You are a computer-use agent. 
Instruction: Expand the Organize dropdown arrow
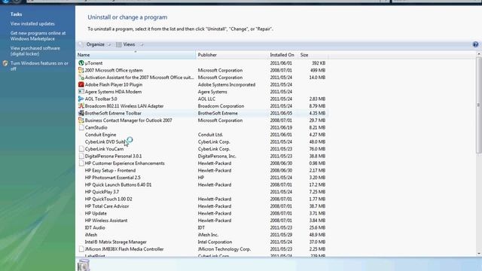pos(109,45)
